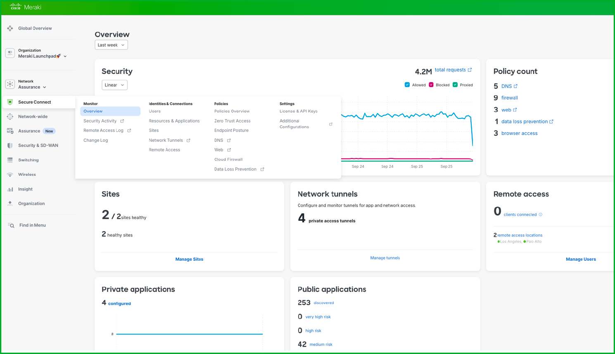
Task: Open Insight via its bar-chart icon
Action: click(x=10, y=189)
